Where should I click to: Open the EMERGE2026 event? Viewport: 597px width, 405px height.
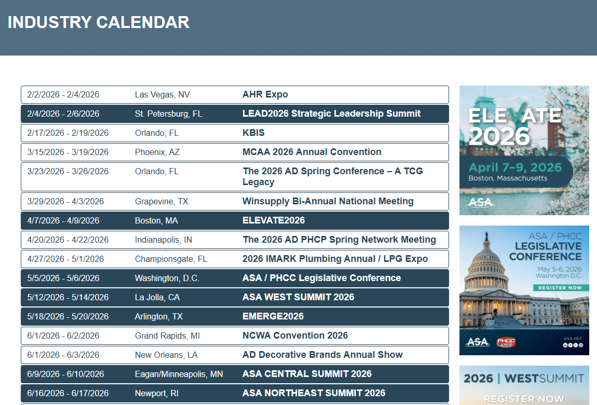tap(273, 316)
